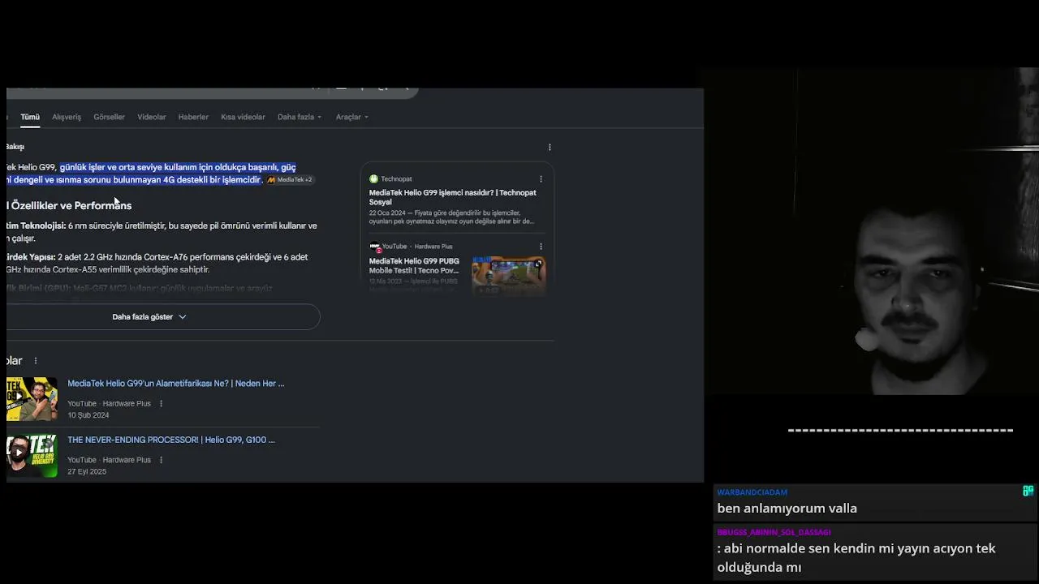Open three-dot menu on YouTube Hardware Plus card

541,247
